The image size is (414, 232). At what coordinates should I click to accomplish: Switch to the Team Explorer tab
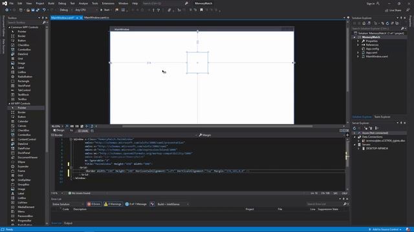pyautogui.click(x=382, y=117)
